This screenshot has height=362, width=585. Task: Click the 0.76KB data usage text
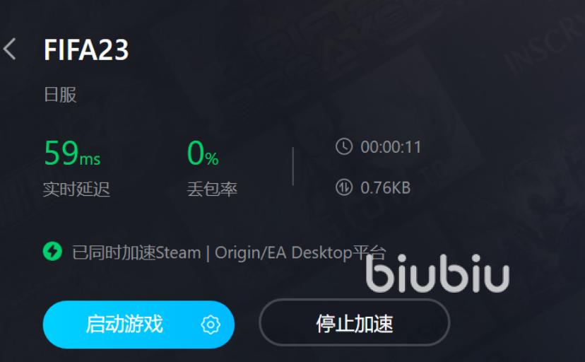click(385, 188)
